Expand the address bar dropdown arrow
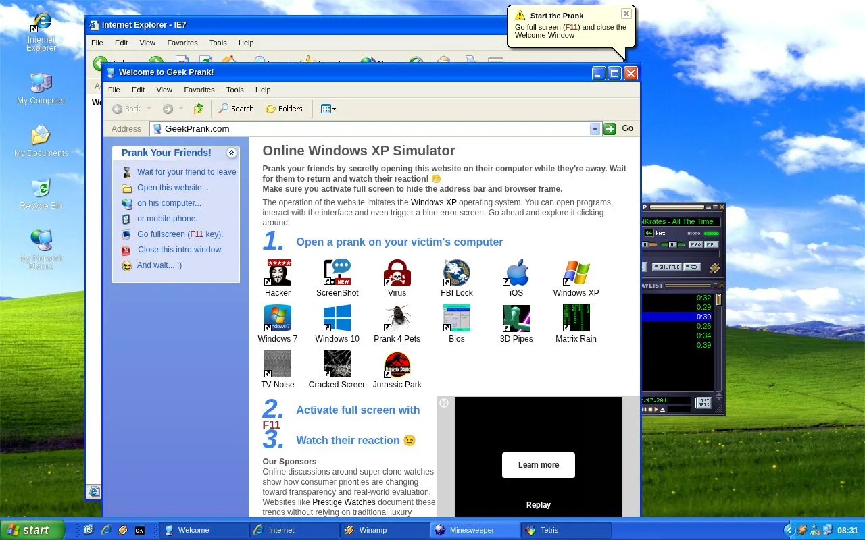865x540 pixels. tap(595, 129)
